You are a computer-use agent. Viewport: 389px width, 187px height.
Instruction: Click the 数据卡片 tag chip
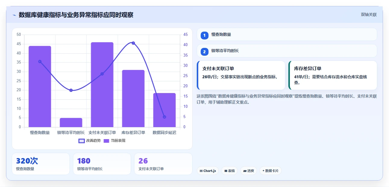pyautogui.click(x=270, y=171)
